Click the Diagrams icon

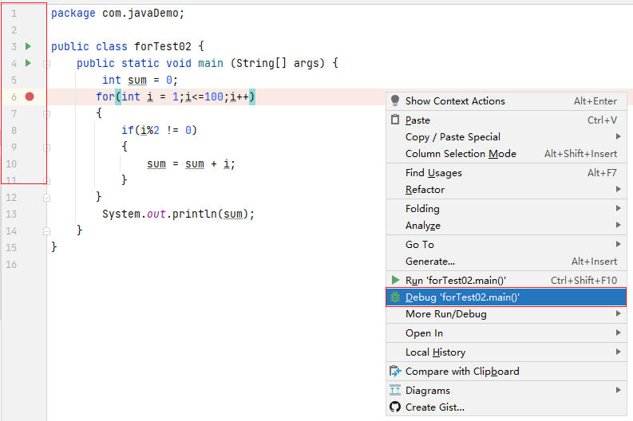pyautogui.click(x=395, y=390)
